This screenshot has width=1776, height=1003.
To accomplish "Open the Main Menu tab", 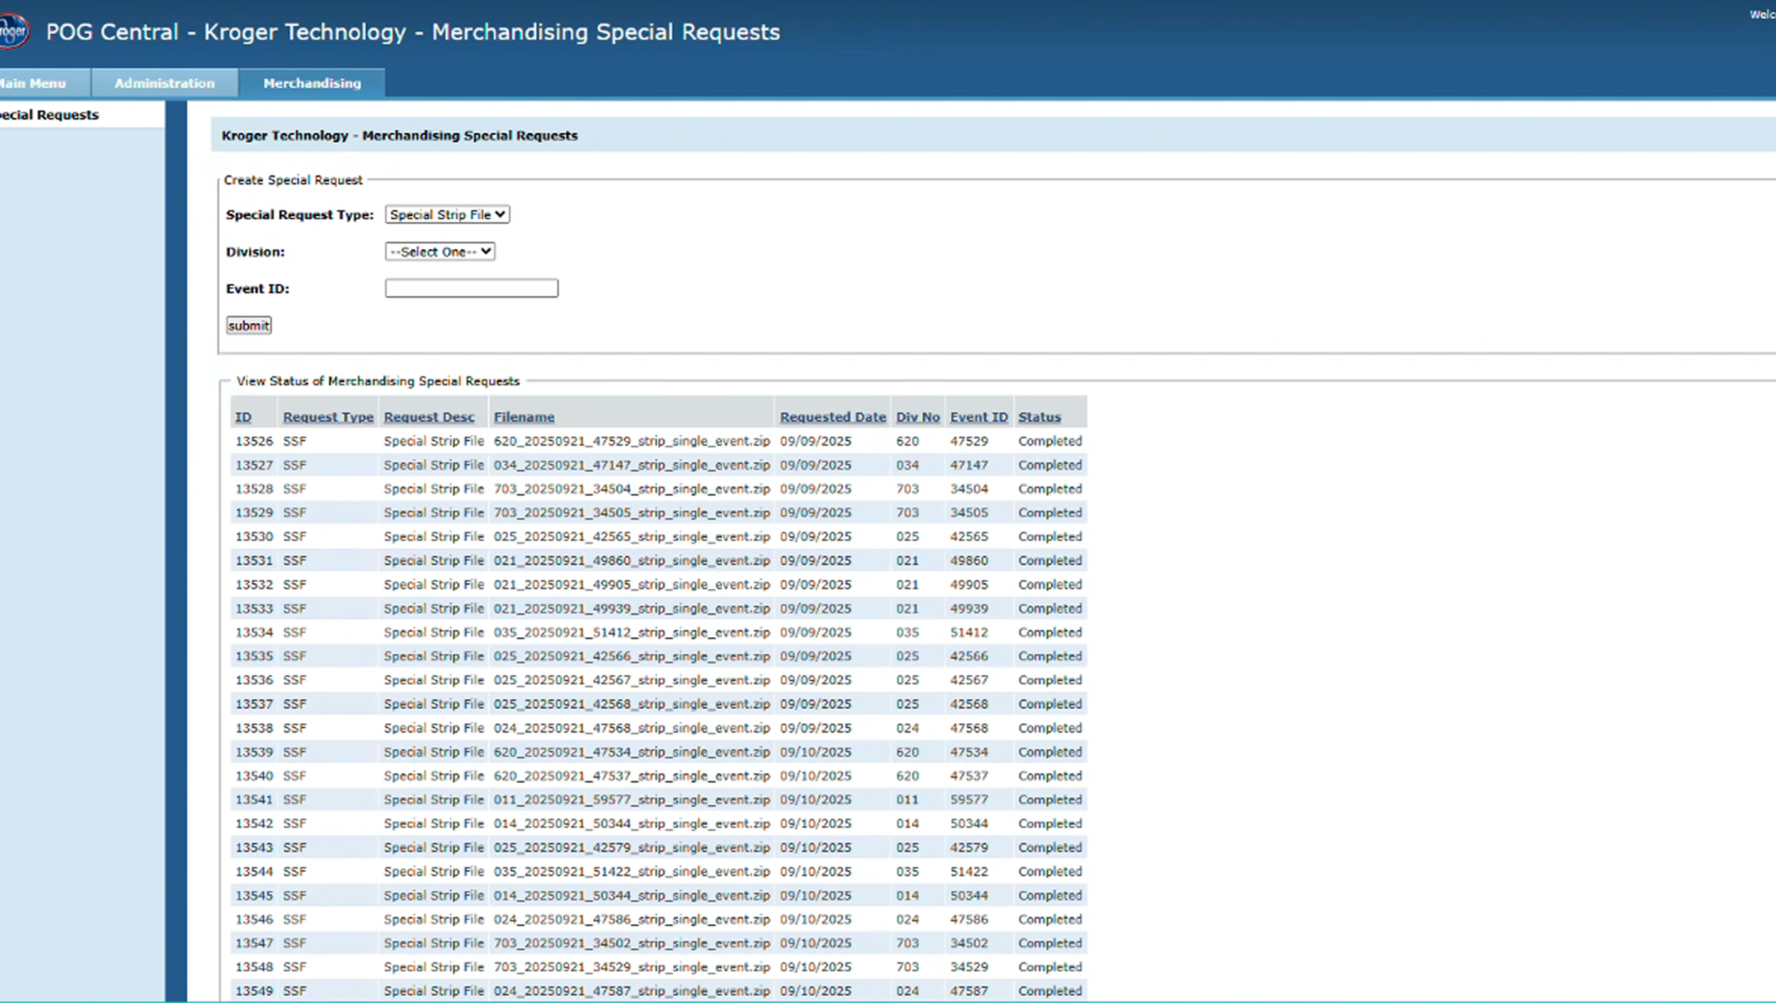I will pyautogui.click(x=34, y=83).
